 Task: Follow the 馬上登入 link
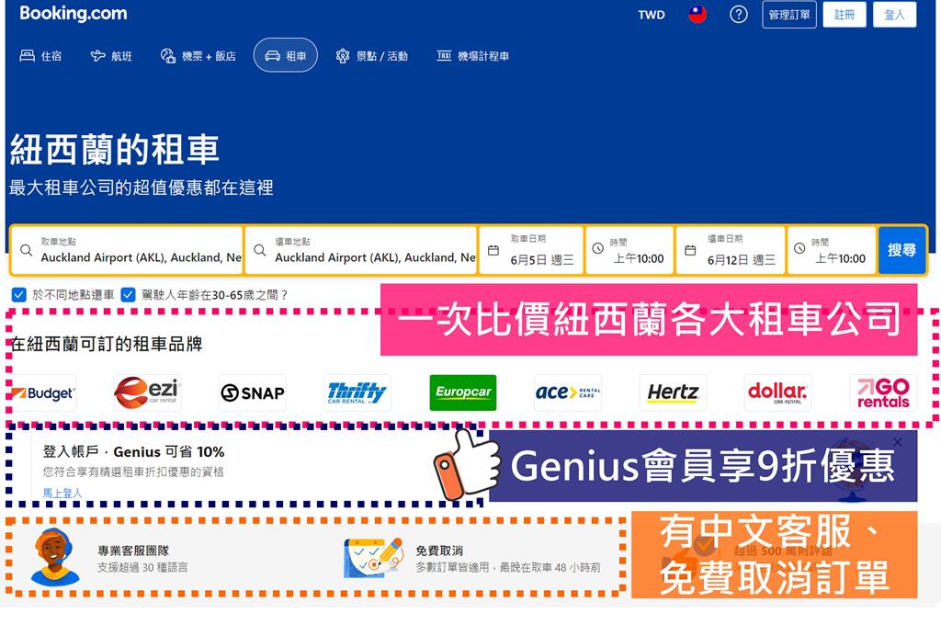62,493
